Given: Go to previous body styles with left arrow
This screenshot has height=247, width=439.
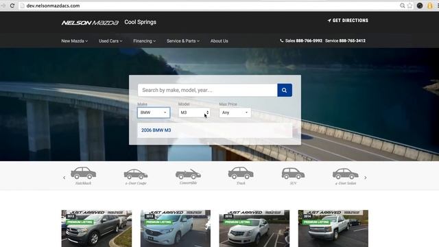Looking at the screenshot, I should tap(64, 178).
